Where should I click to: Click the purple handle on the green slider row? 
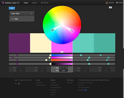[13, 58]
